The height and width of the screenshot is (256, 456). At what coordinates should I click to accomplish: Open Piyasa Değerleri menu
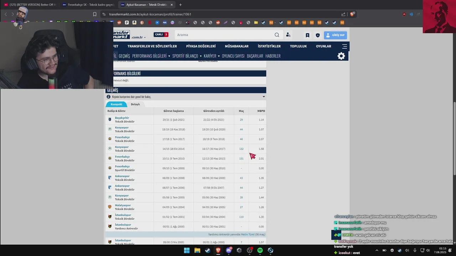(201, 46)
